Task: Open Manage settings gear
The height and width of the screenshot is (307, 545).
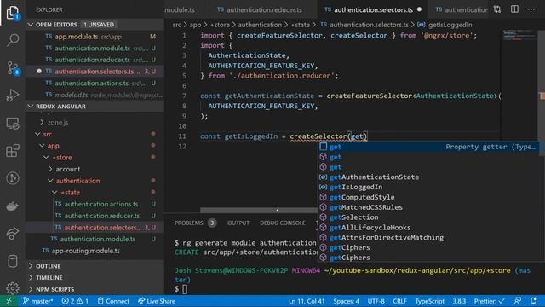Action: pyautogui.click(x=13, y=288)
